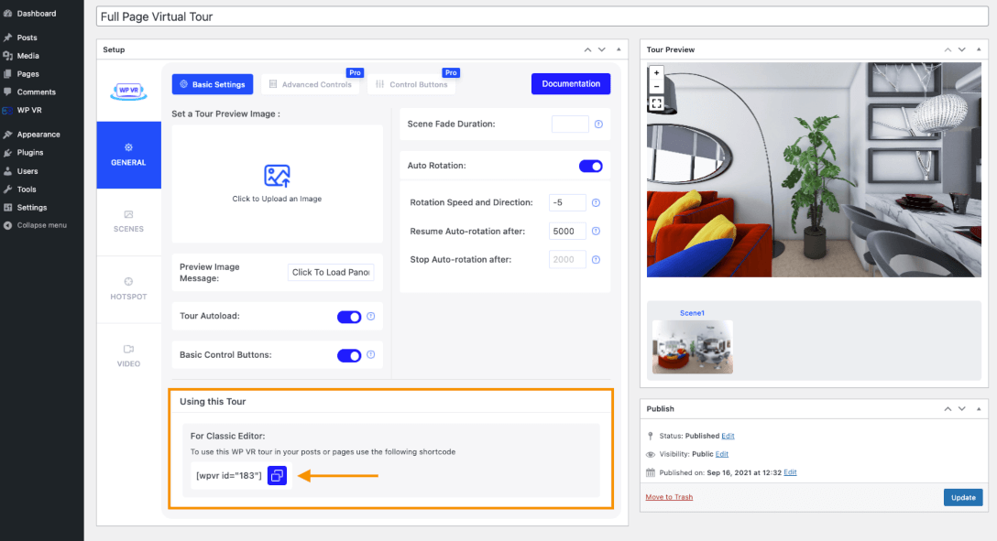Edit the Published status

728,437
